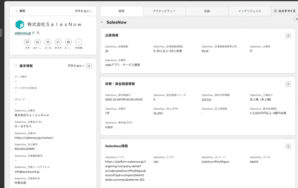
Task: Open the カスタマイズ tabs option
Action: pos(285,11)
